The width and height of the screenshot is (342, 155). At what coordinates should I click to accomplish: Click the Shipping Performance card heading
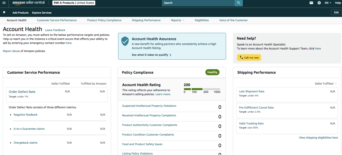[256, 72]
